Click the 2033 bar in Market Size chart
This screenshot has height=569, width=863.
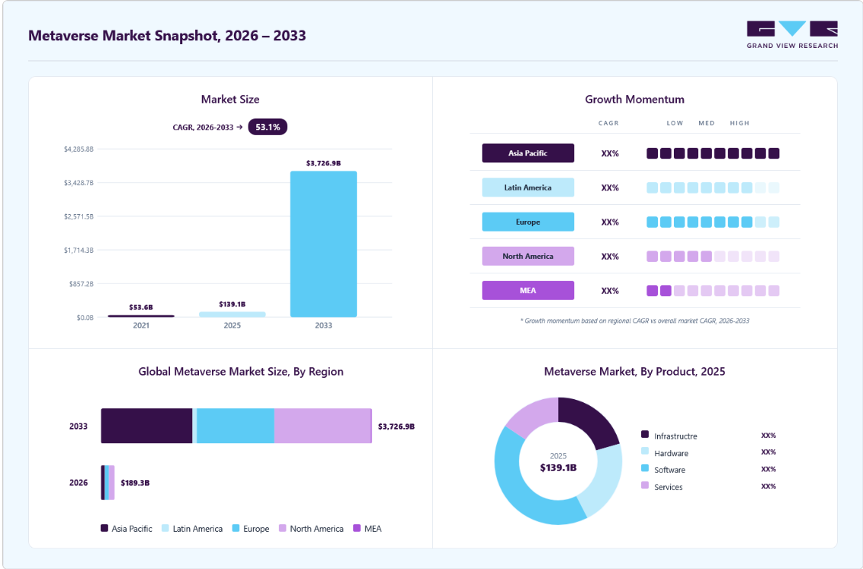tap(323, 244)
